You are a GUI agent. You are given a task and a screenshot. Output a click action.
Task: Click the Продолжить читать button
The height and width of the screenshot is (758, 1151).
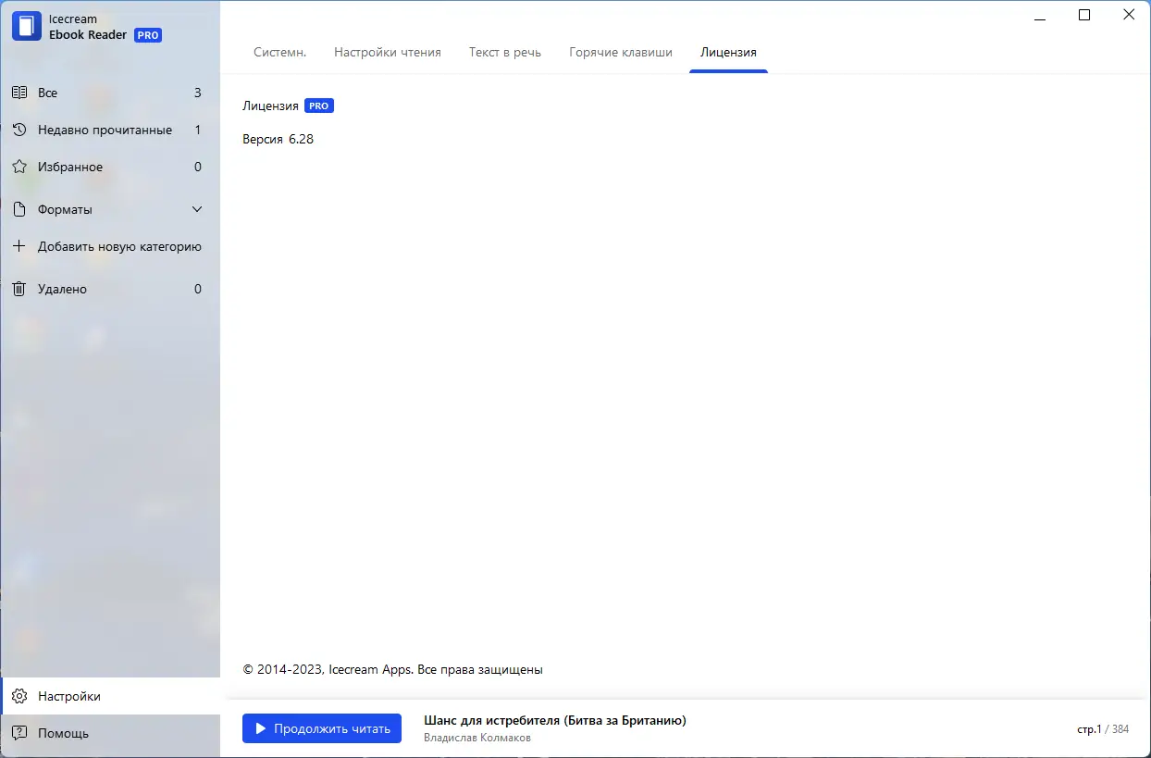(322, 728)
